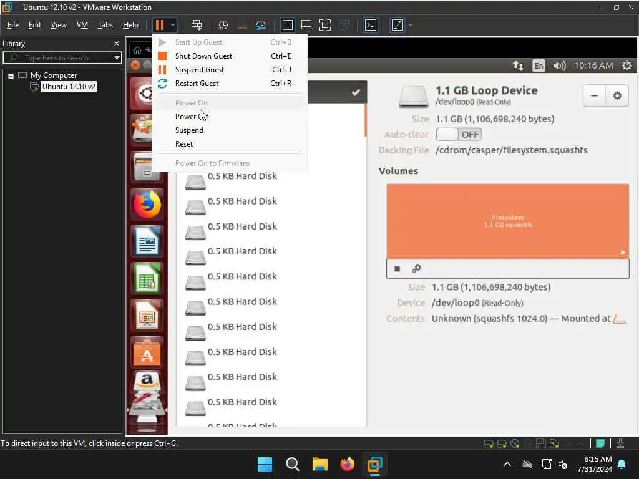Click Send Ctrl+Alt+Del toolbar icon
This screenshot has width=639, height=479.
197,25
